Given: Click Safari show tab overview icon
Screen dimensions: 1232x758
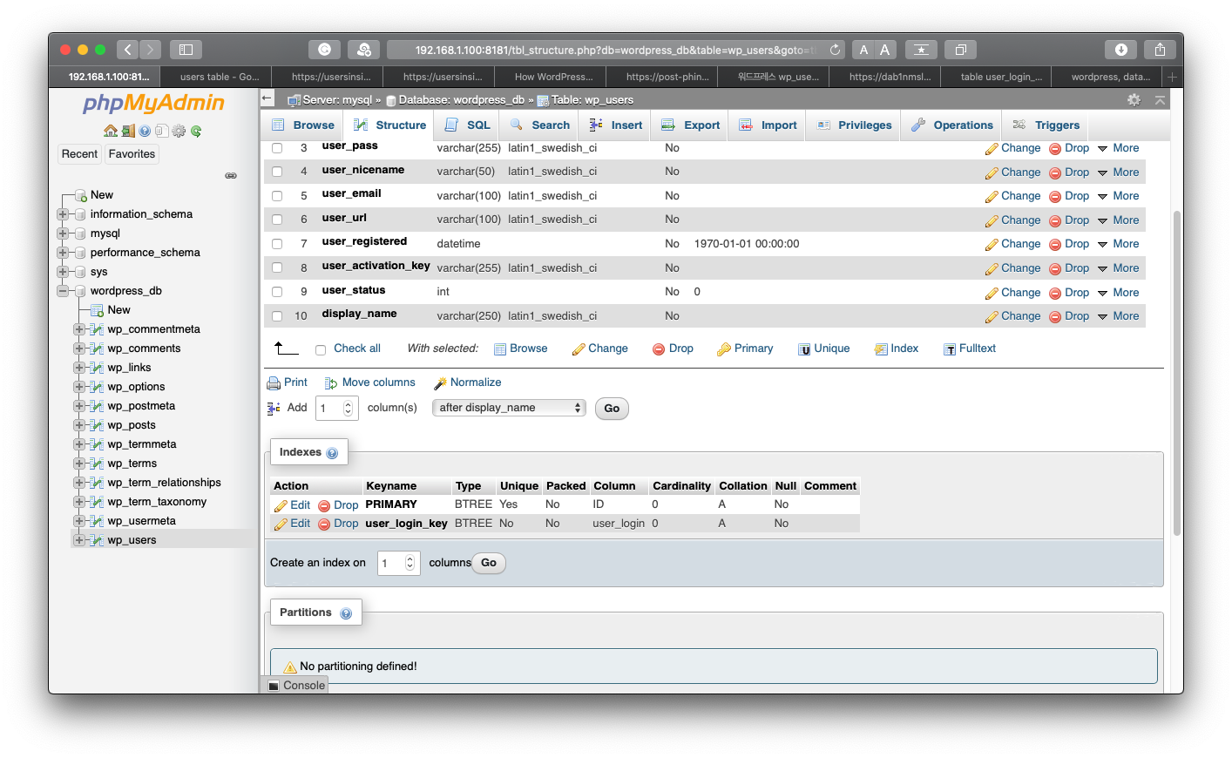Looking at the screenshot, I should pyautogui.click(x=960, y=50).
